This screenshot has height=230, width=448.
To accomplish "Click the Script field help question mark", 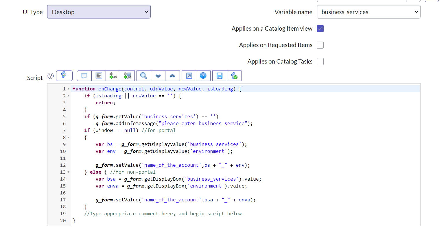I will coord(51,76).
